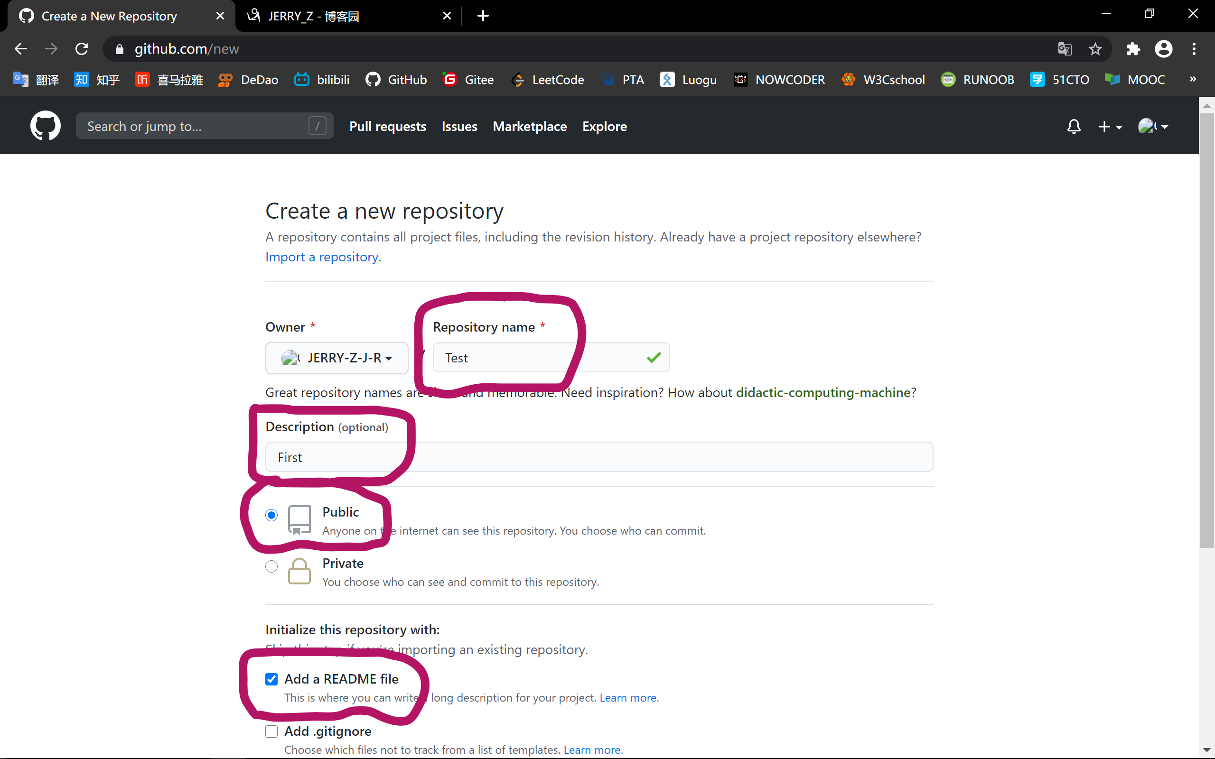Image resolution: width=1215 pixels, height=759 pixels.
Task: Click the browser reload icon
Action: click(82, 49)
